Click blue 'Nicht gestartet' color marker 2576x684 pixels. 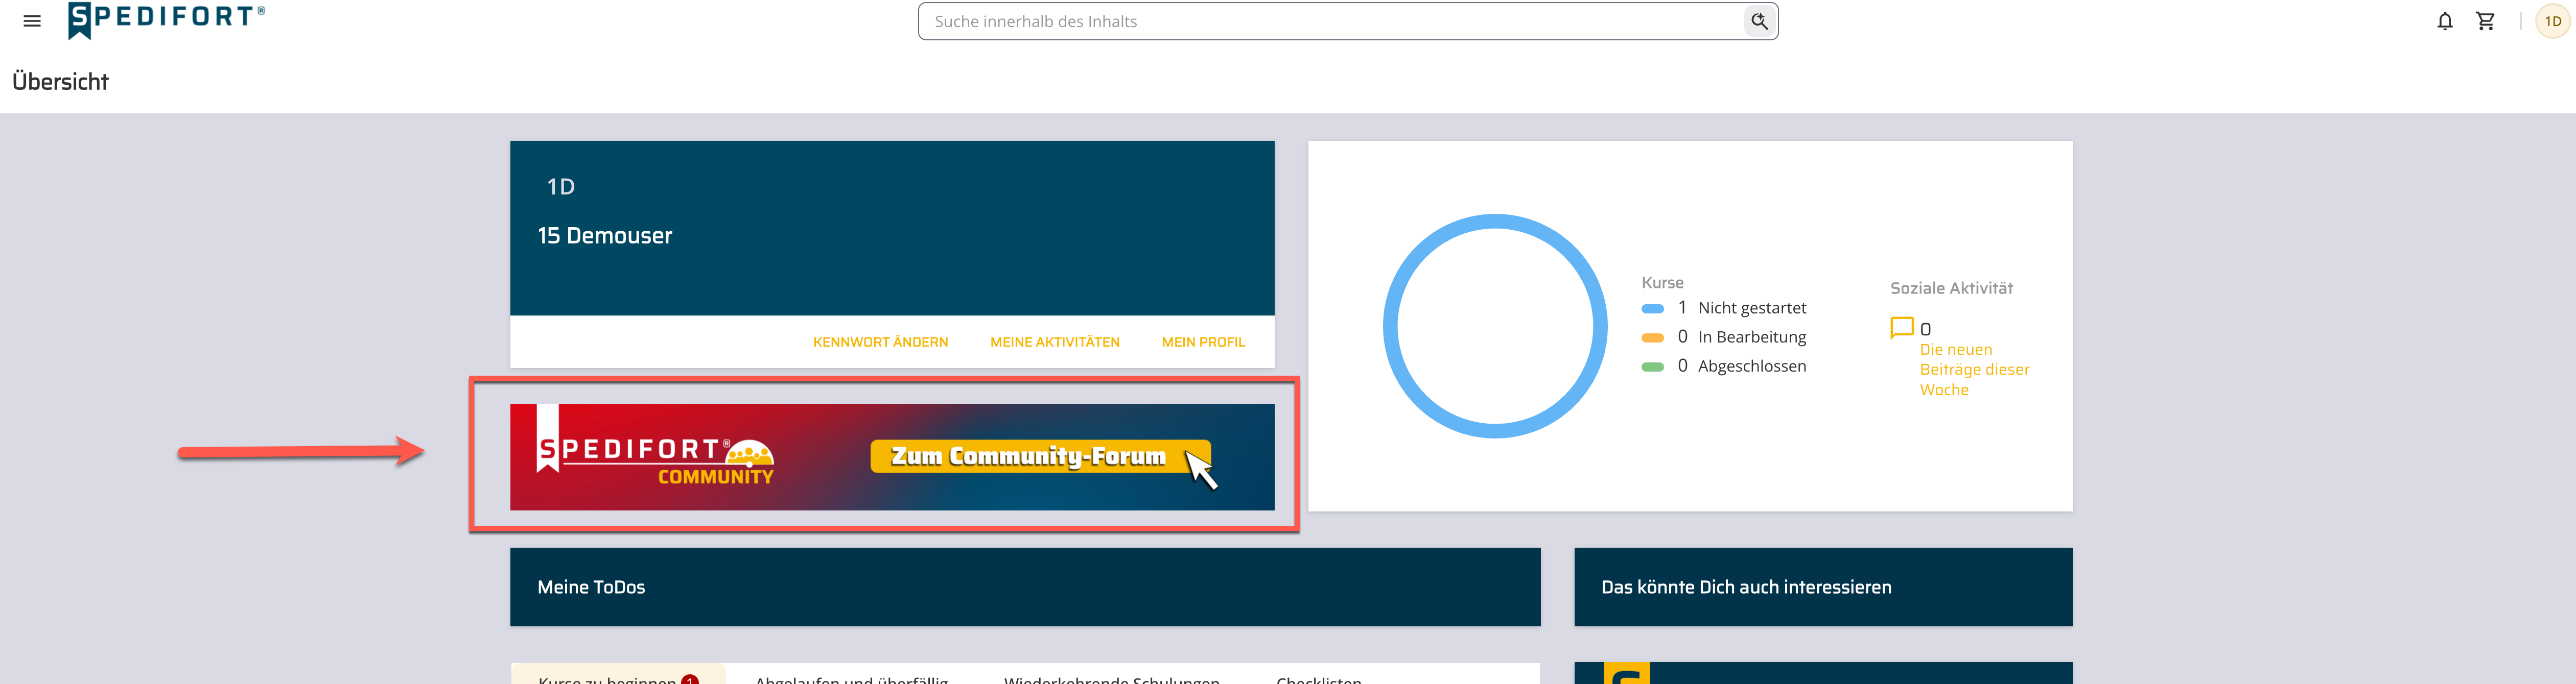tap(1652, 308)
